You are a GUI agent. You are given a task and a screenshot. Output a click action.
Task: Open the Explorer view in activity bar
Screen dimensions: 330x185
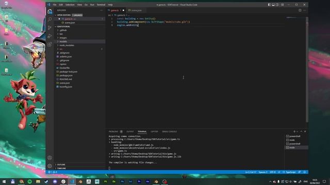[x=49, y=11]
